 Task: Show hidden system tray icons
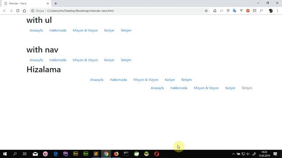click(233, 154)
